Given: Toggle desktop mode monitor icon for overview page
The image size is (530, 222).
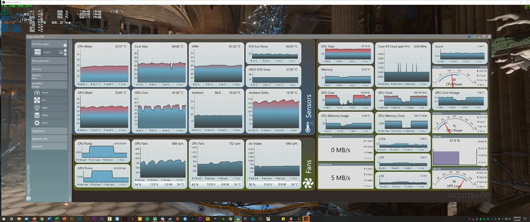Looking at the screenshot, I should pos(61,52).
